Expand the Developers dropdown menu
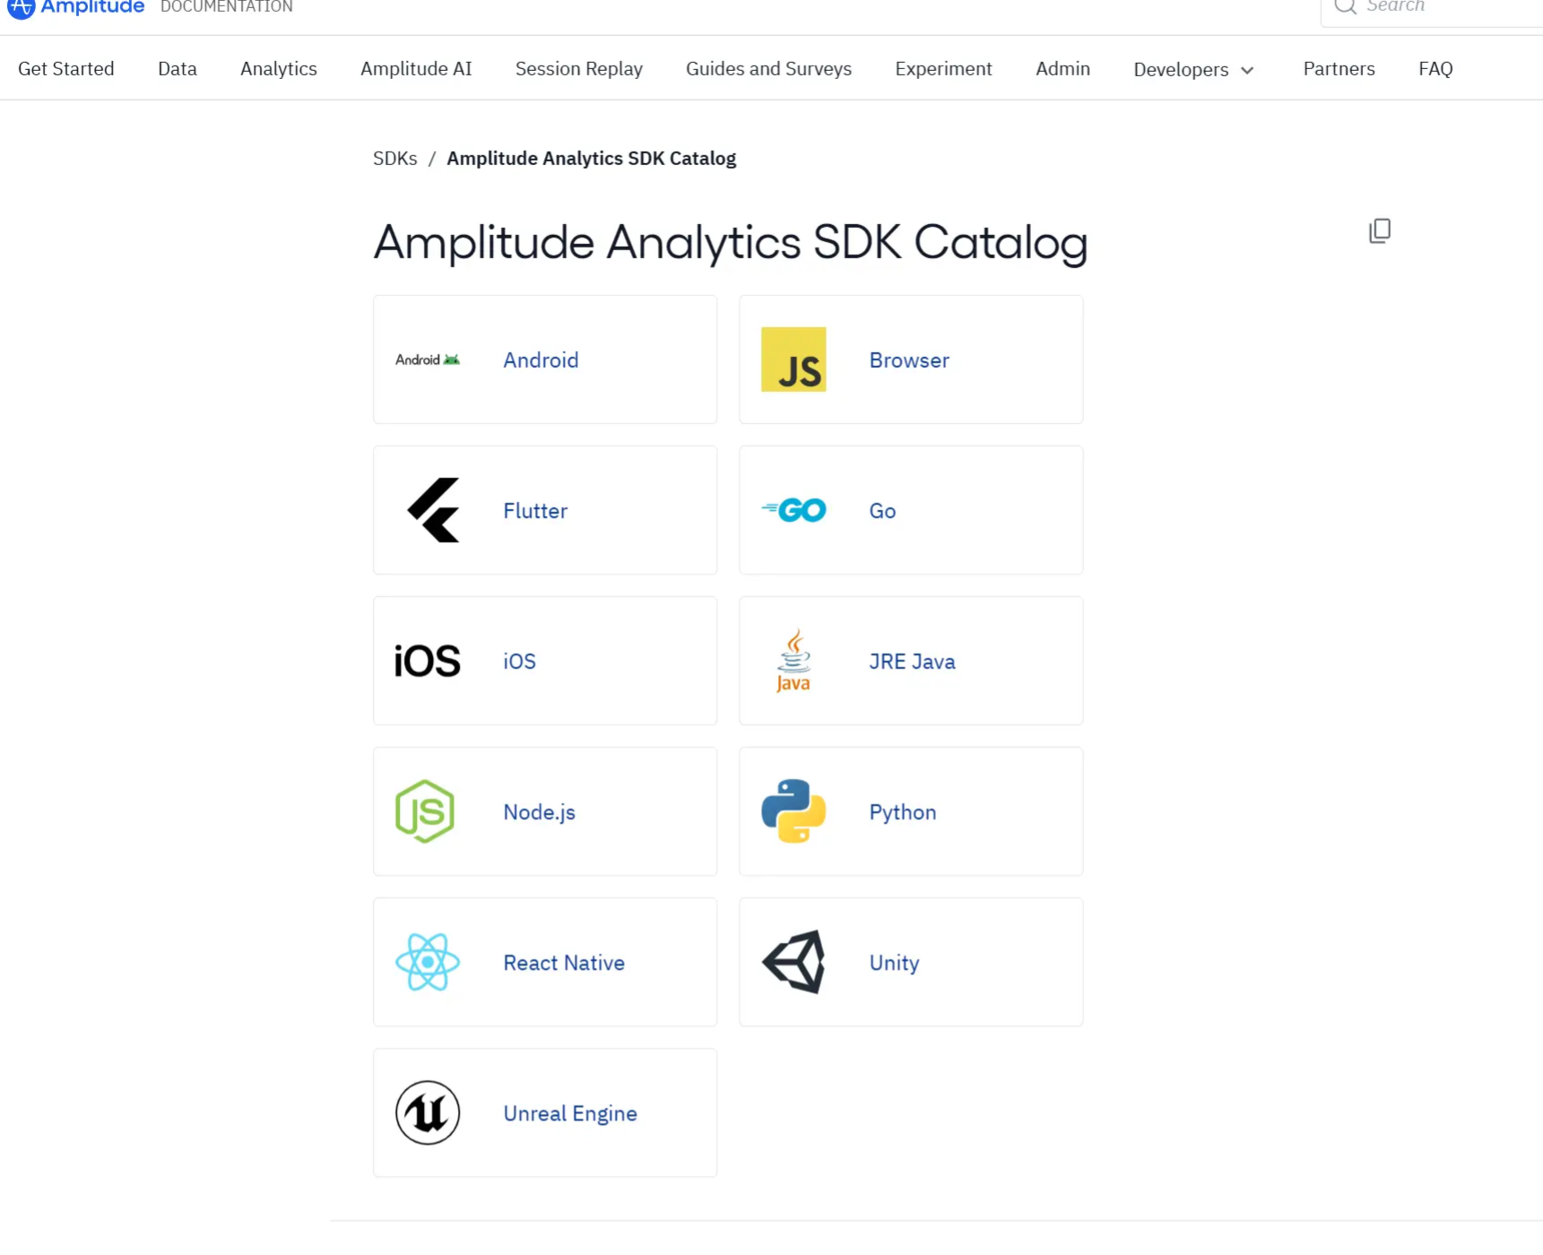 [1192, 69]
